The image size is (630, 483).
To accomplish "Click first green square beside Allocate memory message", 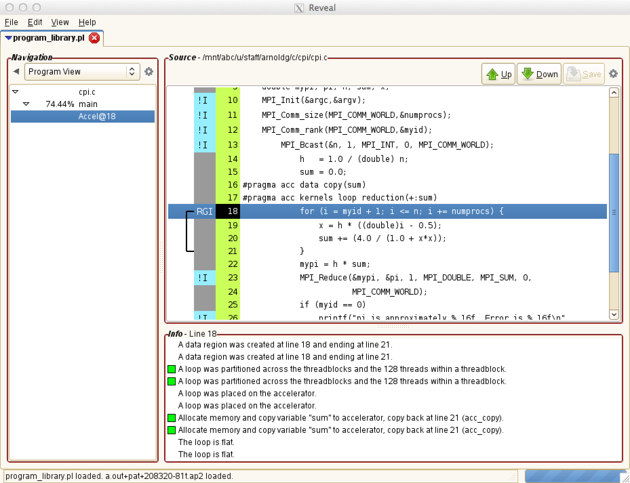I will point(172,418).
